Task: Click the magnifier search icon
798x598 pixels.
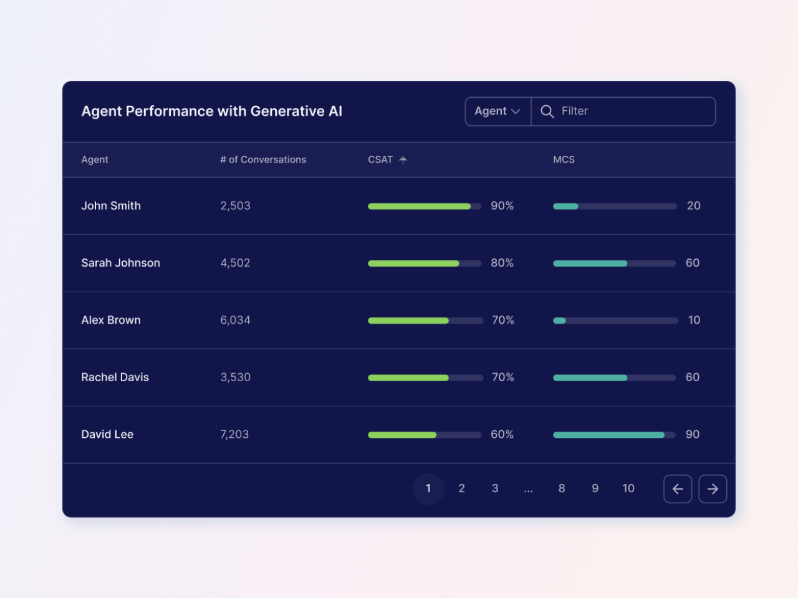Action: (547, 112)
